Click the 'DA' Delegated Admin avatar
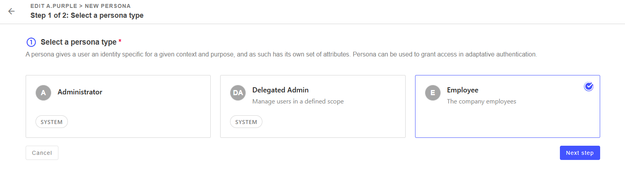Screen dimensions: 625x171 238,93
